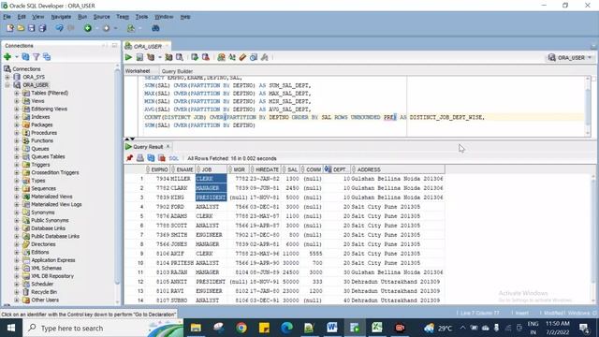Close the Query Result tab
The image size is (599, 337).
(168, 147)
